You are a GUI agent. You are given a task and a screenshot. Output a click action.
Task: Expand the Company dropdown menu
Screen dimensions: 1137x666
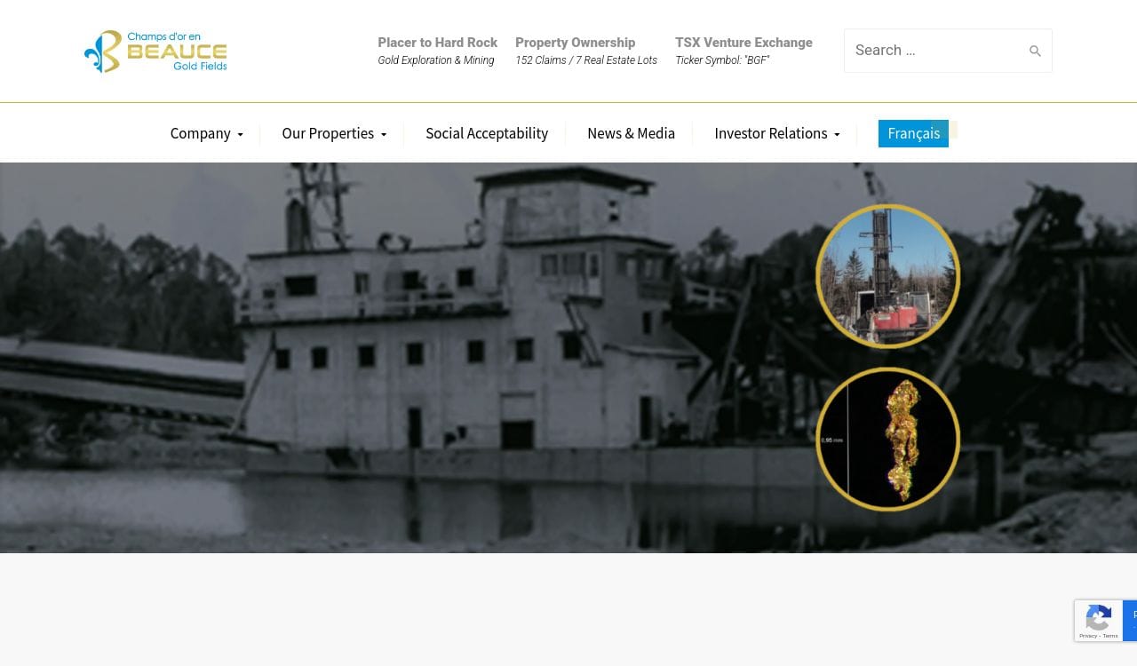206,133
